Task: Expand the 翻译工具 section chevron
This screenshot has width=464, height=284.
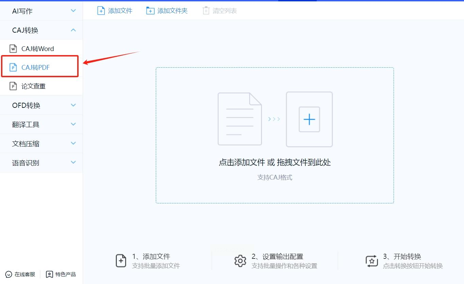Action: 73,124
